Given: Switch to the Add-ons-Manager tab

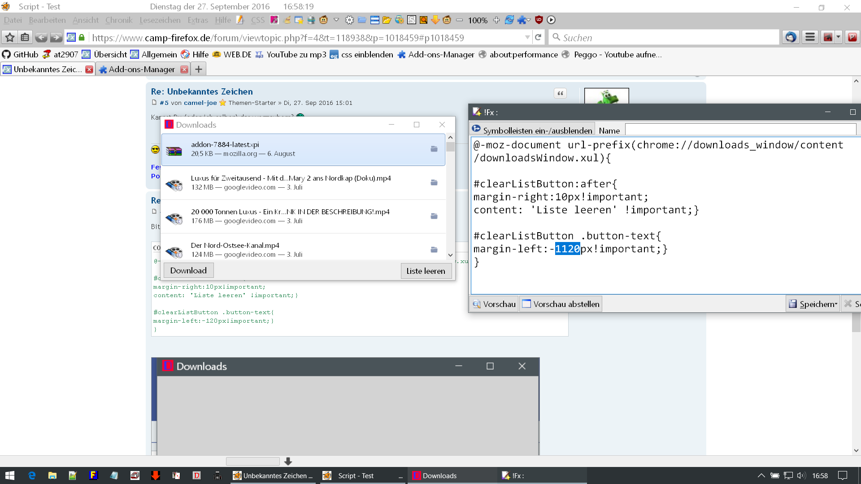Looking at the screenshot, I should pos(142,69).
